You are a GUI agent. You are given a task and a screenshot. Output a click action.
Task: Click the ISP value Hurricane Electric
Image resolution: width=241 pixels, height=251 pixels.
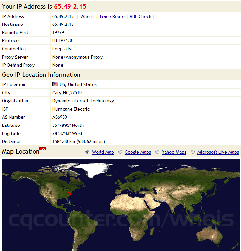[x=71, y=109]
